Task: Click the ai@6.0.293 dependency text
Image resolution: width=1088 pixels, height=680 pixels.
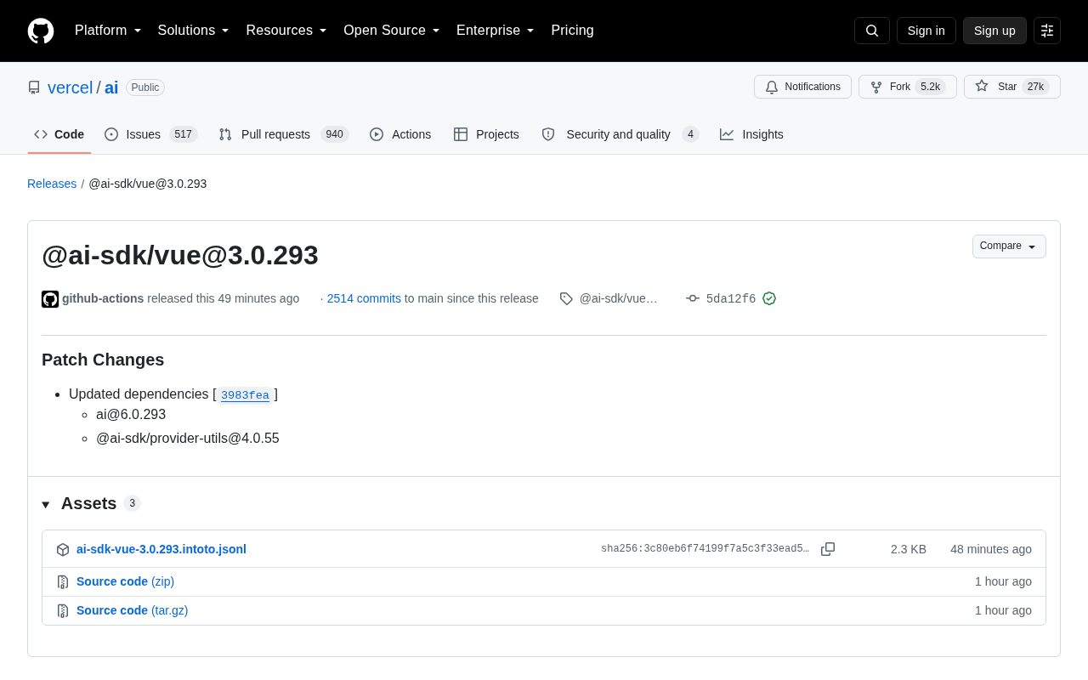Action: pos(131,415)
